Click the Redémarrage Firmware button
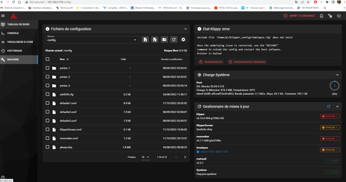This screenshot has height=182, width=346. click(x=247, y=62)
